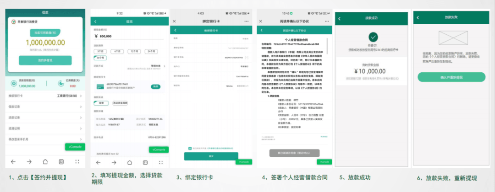Tap the 确认并重新提取 button
Image resolution: width=495 pixels, height=192 pixels.
(x=451, y=77)
